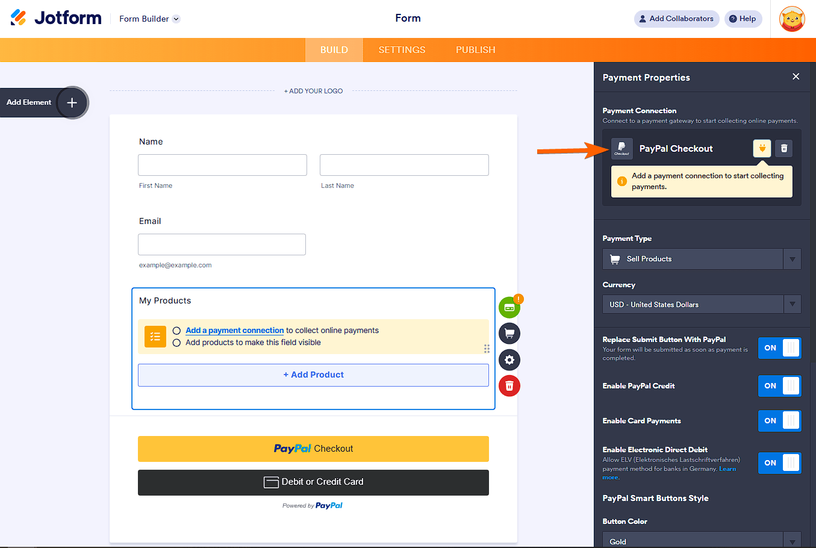The height and width of the screenshot is (548, 816).
Task: Click the Add Collaborators button
Action: point(676,19)
